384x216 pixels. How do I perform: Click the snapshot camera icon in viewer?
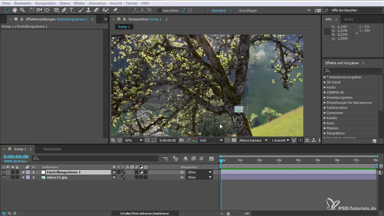tap(181, 140)
